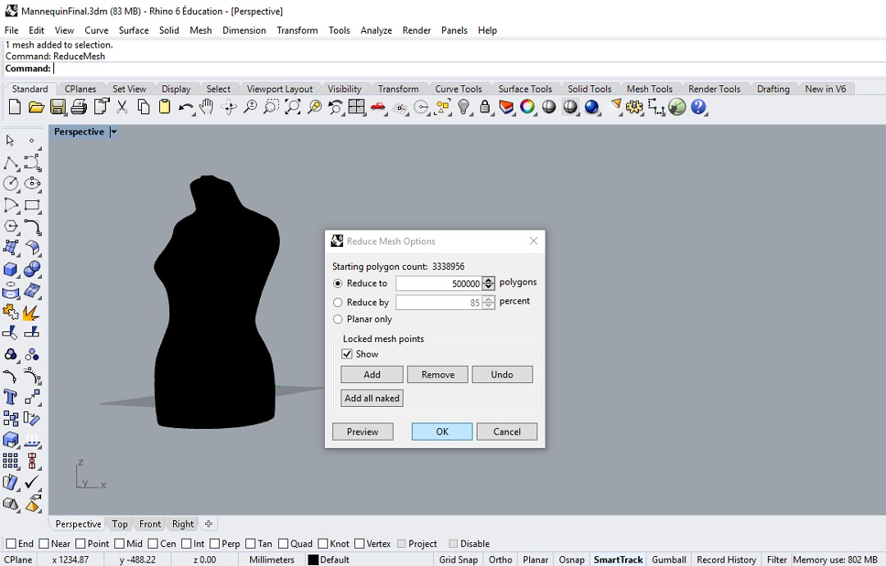This screenshot has height=566, width=886.
Task: Open the Help question mark icon
Action: pos(699,107)
